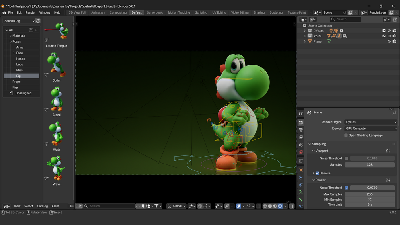This screenshot has width=400, height=225.
Task: Click the pin icon in Properties header
Action: (394, 113)
